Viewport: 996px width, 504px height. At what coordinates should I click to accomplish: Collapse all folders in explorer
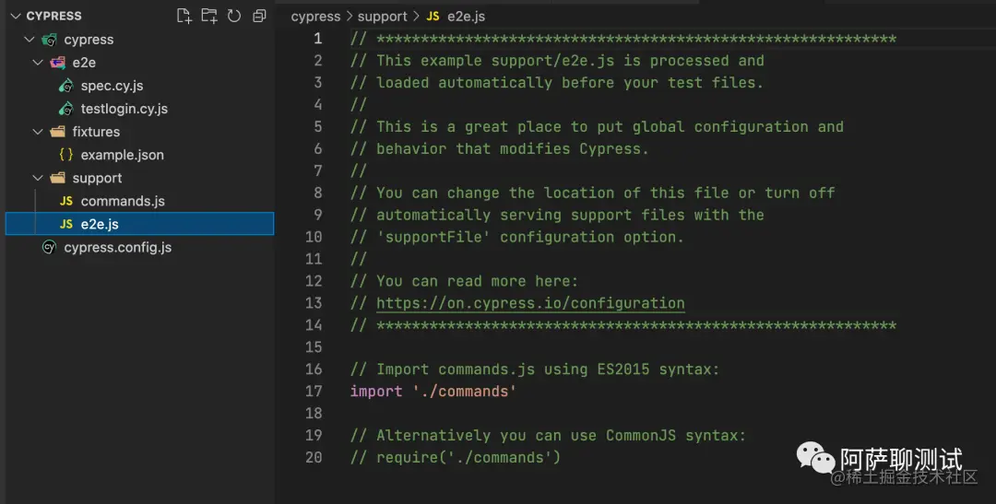point(259,16)
